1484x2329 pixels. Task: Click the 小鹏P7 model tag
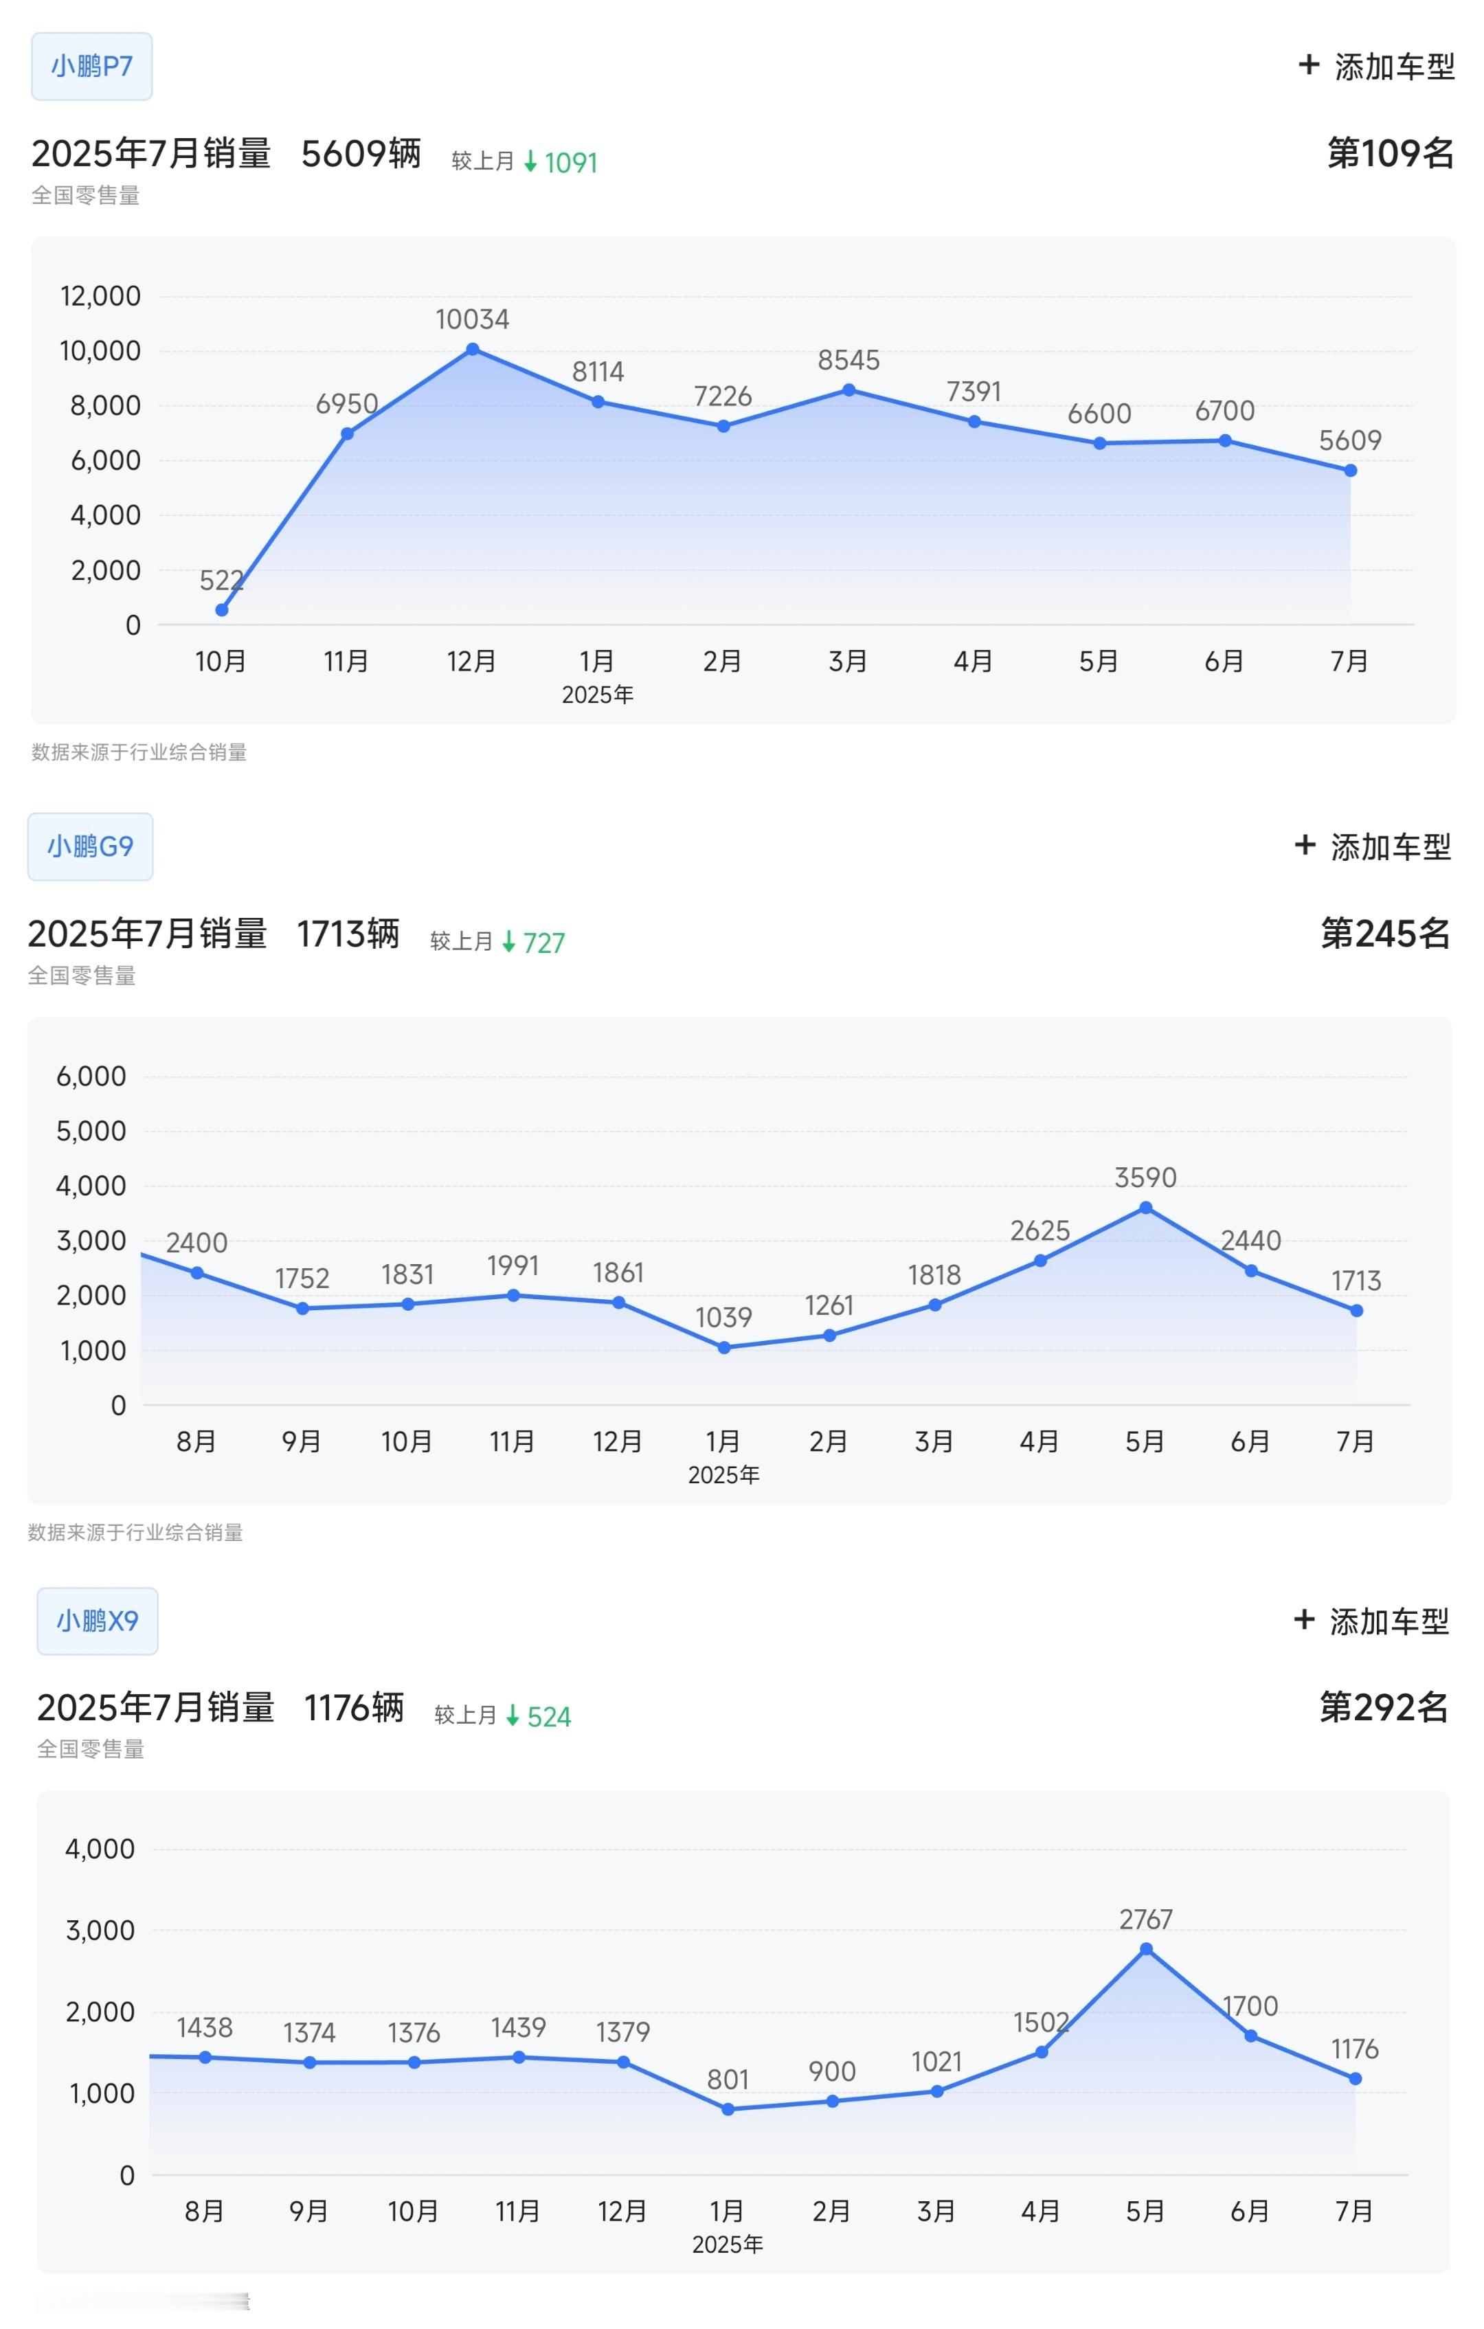[x=92, y=67]
